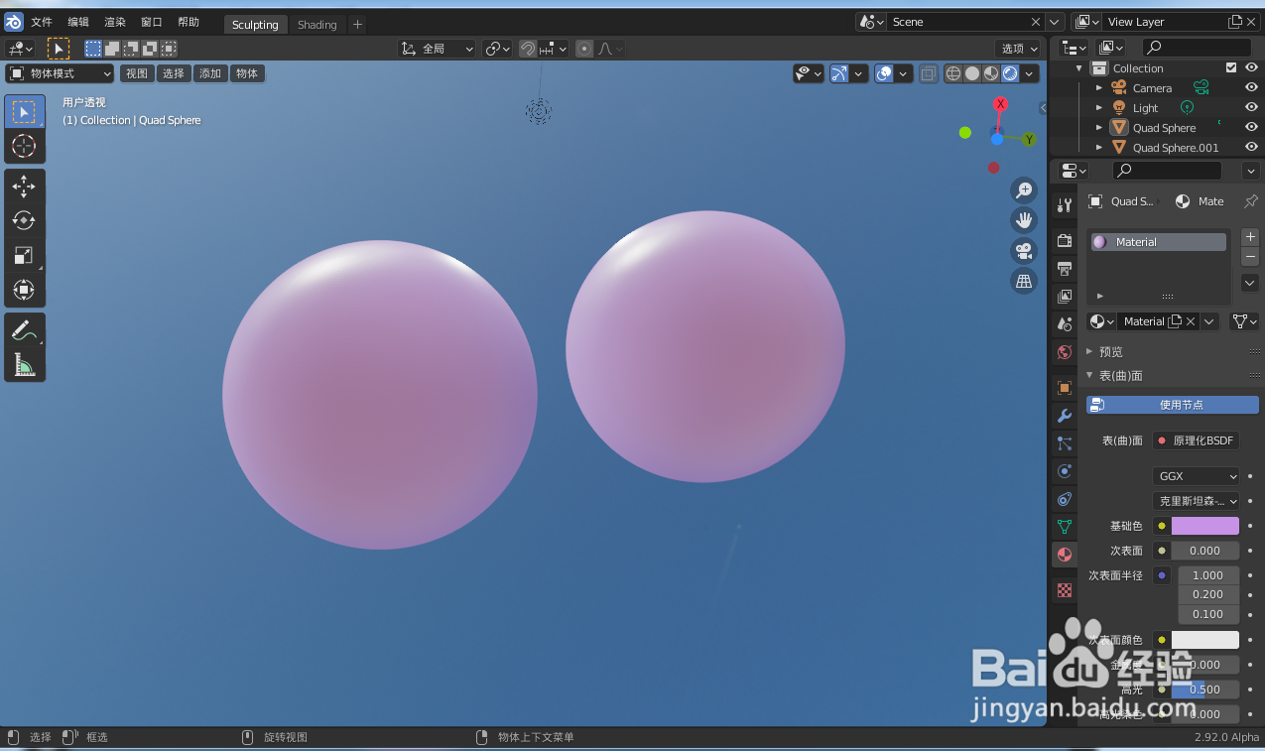
Task: Select the Scale tool
Action: point(25,255)
